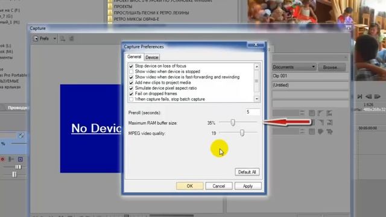Screen dimensions: 386x217
Task: Click the Maximum RAM buffer size slider
Action: [233, 122]
